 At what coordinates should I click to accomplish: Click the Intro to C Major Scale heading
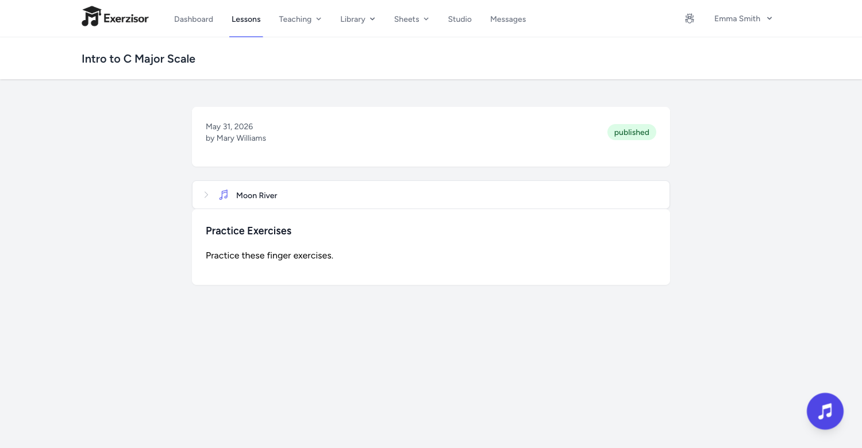click(x=138, y=59)
